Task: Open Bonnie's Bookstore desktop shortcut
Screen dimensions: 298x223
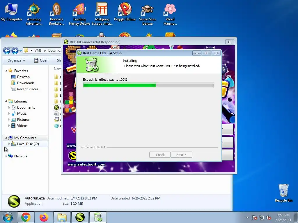Action: click(x=56, y=14)
